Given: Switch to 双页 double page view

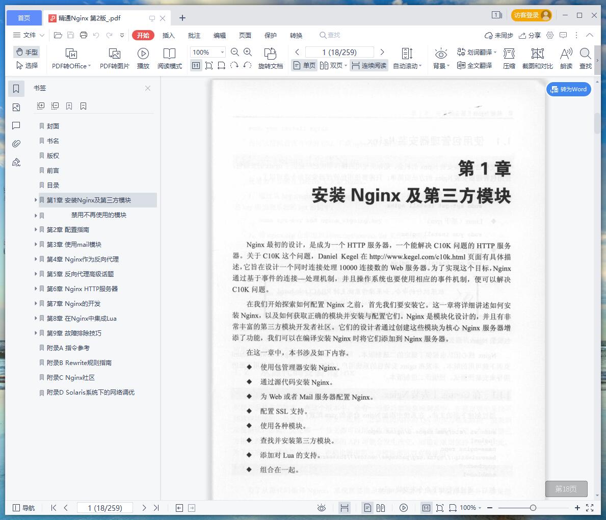Looking at the screenshot, I should coord(333,65).
